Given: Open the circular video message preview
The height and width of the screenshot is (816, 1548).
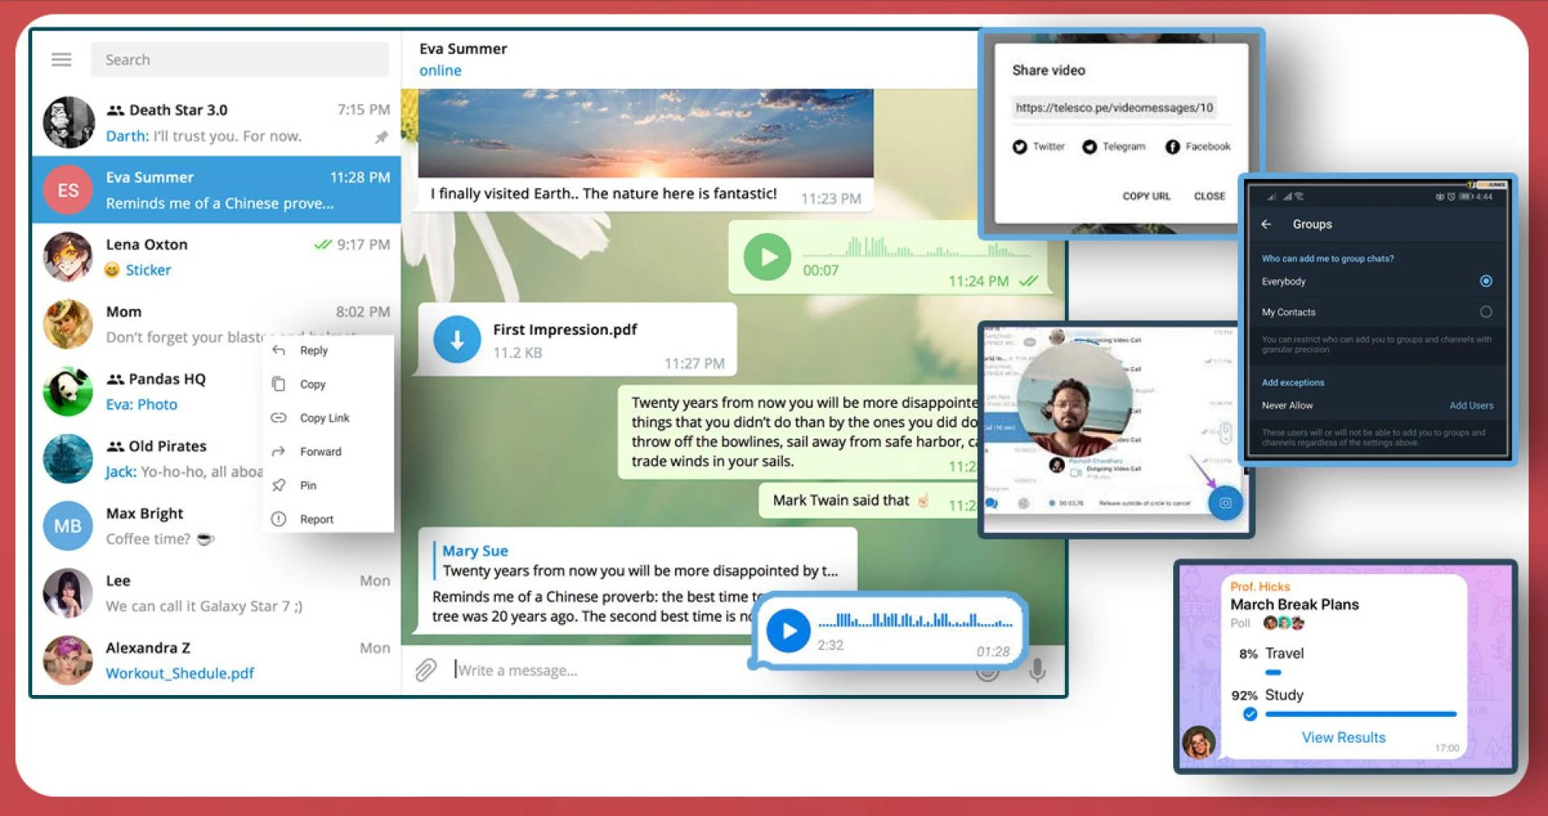Looking at the screenshot, I should (1075, 400).
